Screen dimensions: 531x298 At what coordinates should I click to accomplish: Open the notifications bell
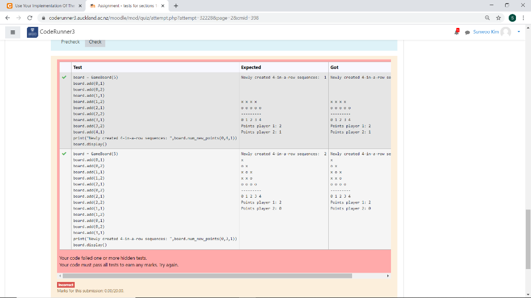tap(456, 32)
